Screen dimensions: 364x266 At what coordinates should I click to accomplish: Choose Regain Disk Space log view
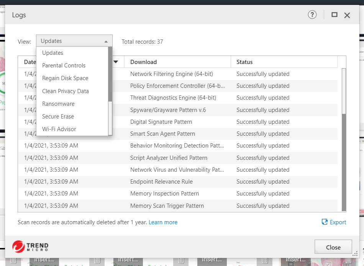(x=65, y=78)
